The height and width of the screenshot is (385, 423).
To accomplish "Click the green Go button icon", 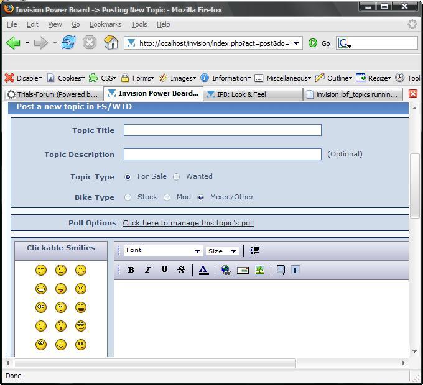I will click(313, 43).
